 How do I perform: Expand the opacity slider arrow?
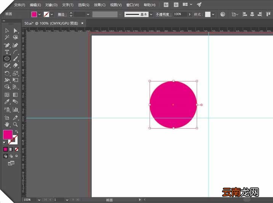coord(189,14)
